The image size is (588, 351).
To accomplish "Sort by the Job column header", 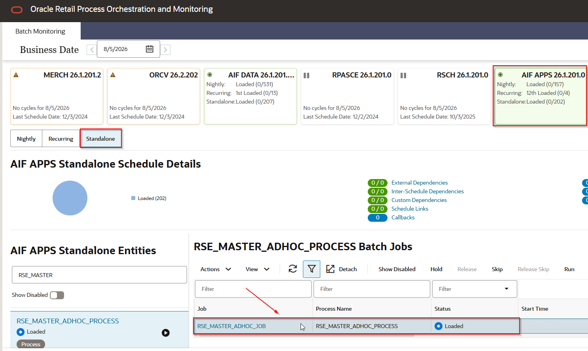I will (x=202, y=309).
